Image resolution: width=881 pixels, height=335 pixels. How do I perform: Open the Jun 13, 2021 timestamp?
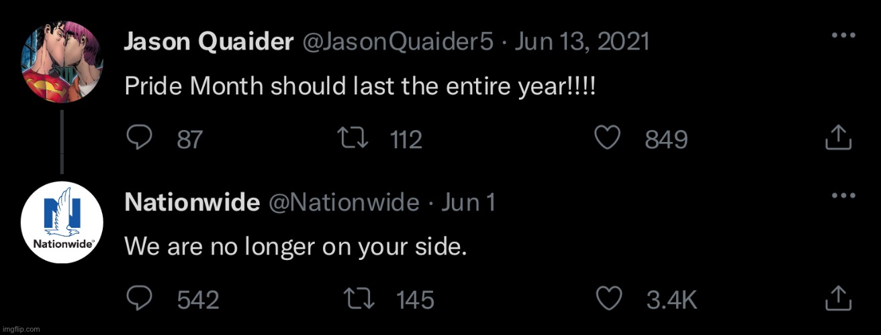[582, 42]
